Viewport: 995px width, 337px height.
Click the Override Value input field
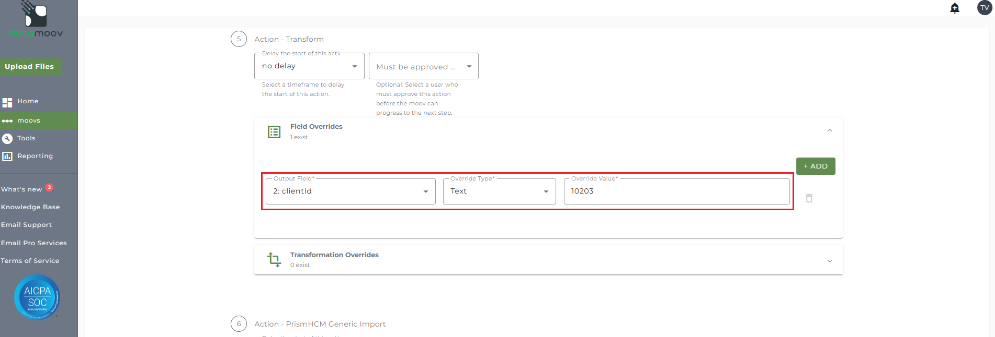click(x=676, y=191)
